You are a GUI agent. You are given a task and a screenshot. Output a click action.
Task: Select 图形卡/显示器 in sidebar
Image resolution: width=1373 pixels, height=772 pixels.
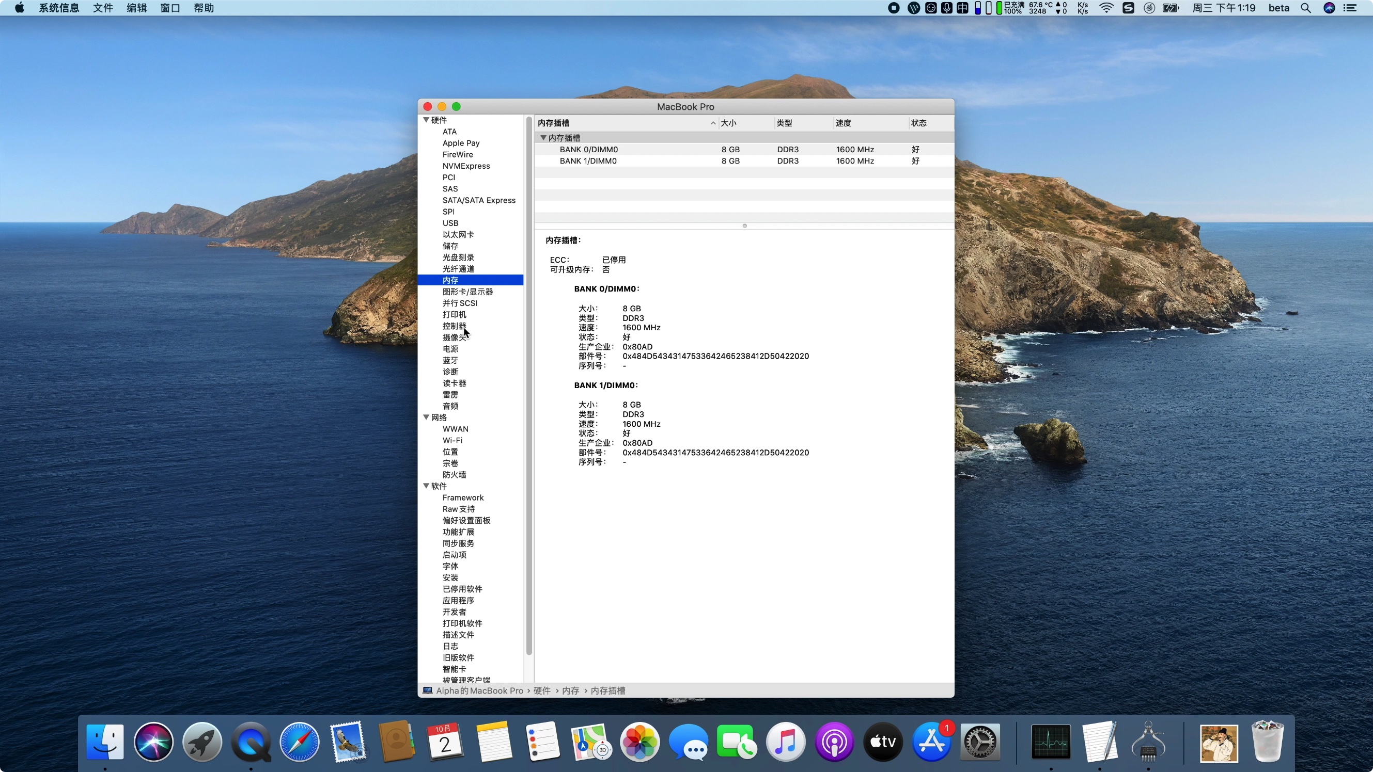(467, 291)
